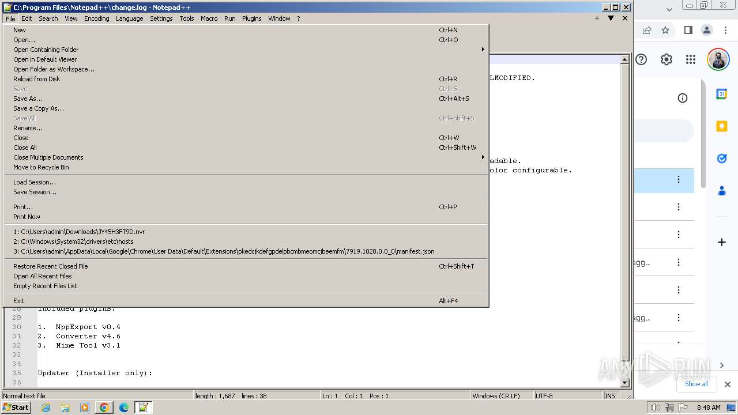Open Contacts side panel icon
738x415 pixels.
(722, 191)
